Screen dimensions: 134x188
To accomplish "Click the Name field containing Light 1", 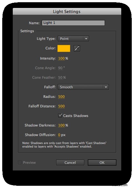I will click(73, 23).
